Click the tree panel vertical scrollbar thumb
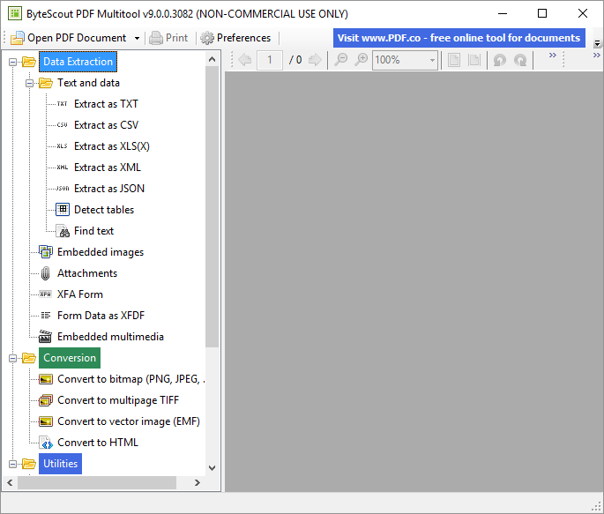 (x=212, y=207)
